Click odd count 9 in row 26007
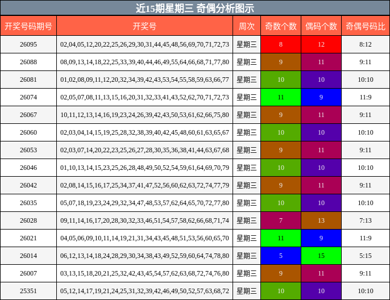Viewport: 390px width, 300px height. click(281, 273)
